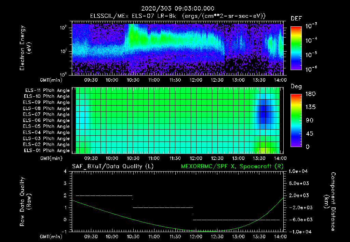Click the DEF color scale bar
This screenshot has height=242, width=350.
tap(296, 48)
